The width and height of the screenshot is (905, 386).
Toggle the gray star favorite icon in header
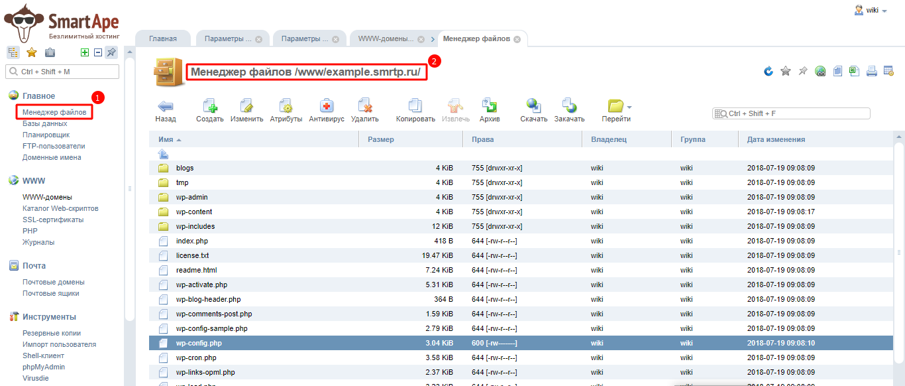point(786,71)
